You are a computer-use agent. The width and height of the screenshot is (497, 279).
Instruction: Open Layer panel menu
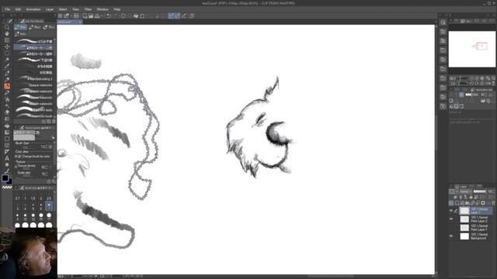click(451, 186)
